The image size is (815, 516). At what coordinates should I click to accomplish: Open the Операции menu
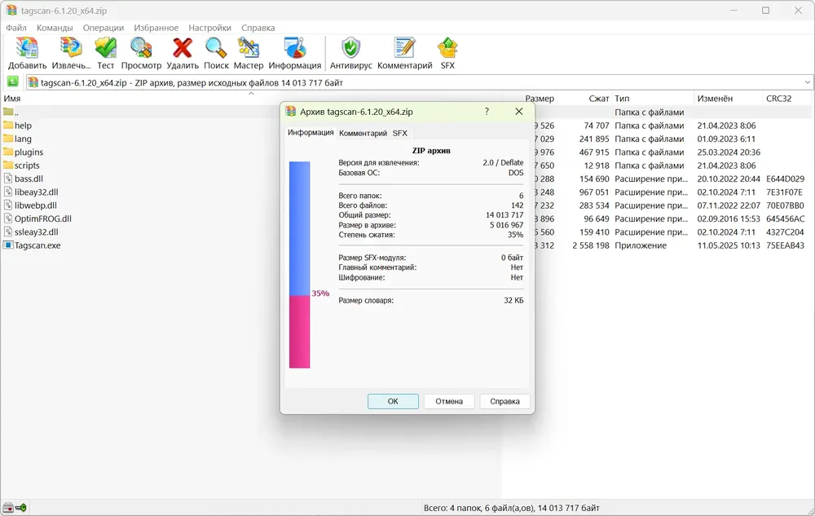[x=103, y=28]
